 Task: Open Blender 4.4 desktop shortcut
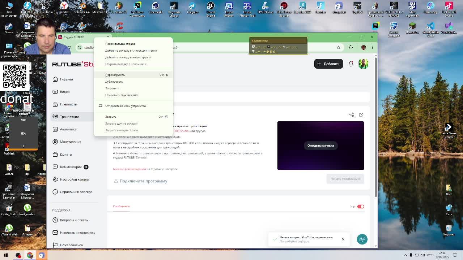click(82, 8)
